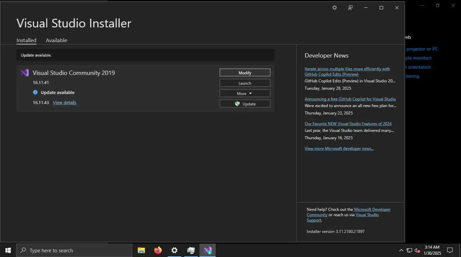Click monitors link in background Settings window
461x257 pixels.
[418, 58]
